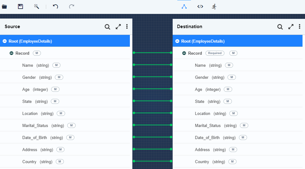Maximize the Source panel with arrows icon

tap(118, 27)
